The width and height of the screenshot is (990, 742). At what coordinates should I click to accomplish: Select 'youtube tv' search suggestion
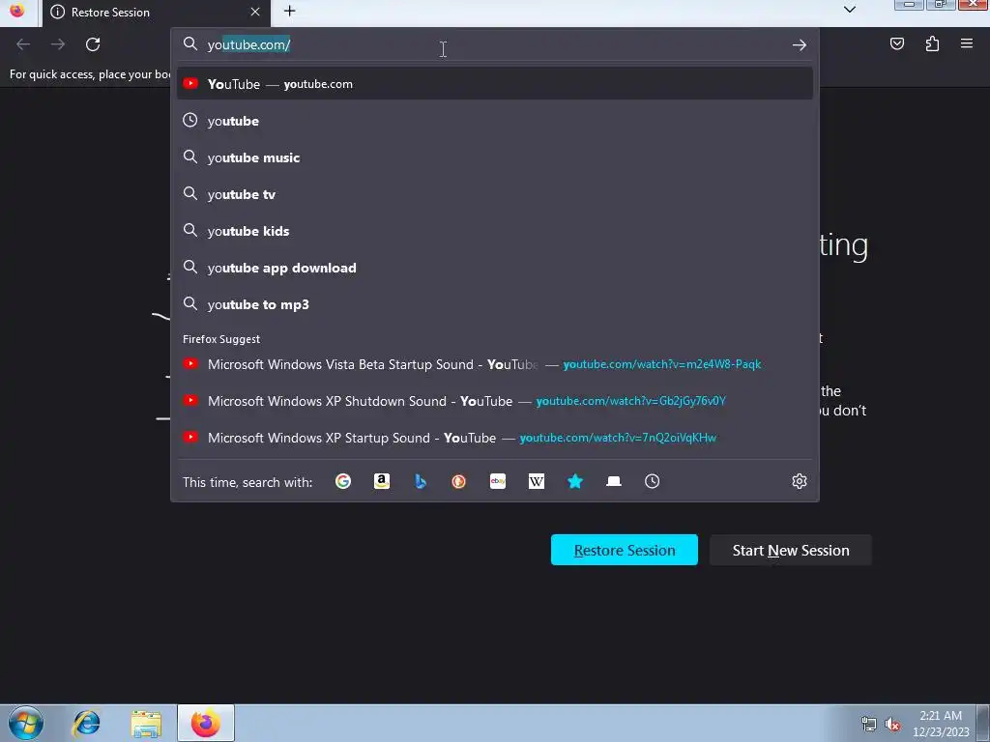click(x=494, y=194)
